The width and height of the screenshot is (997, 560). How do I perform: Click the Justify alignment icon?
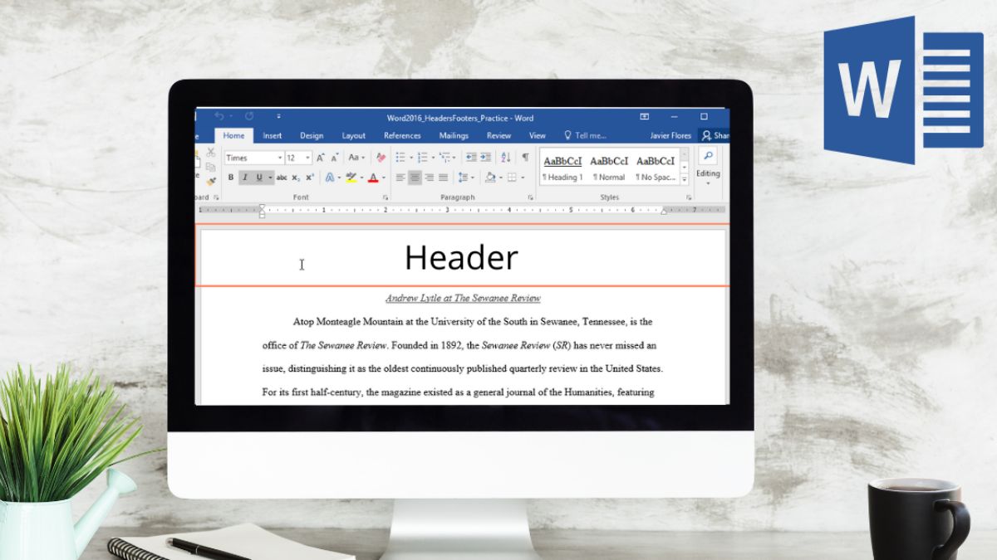pyautogui.click(x=443, y=178)
